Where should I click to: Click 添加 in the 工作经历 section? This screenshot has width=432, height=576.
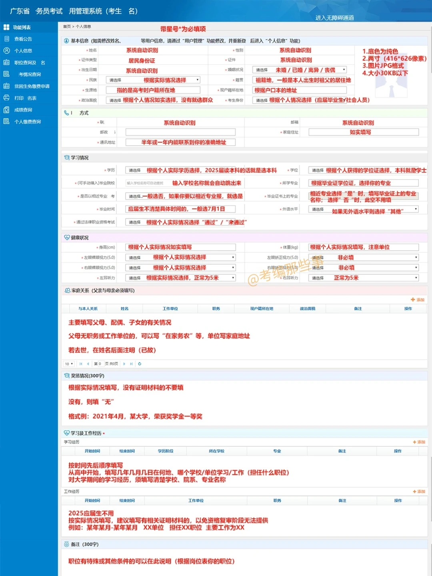click(419, 491)
